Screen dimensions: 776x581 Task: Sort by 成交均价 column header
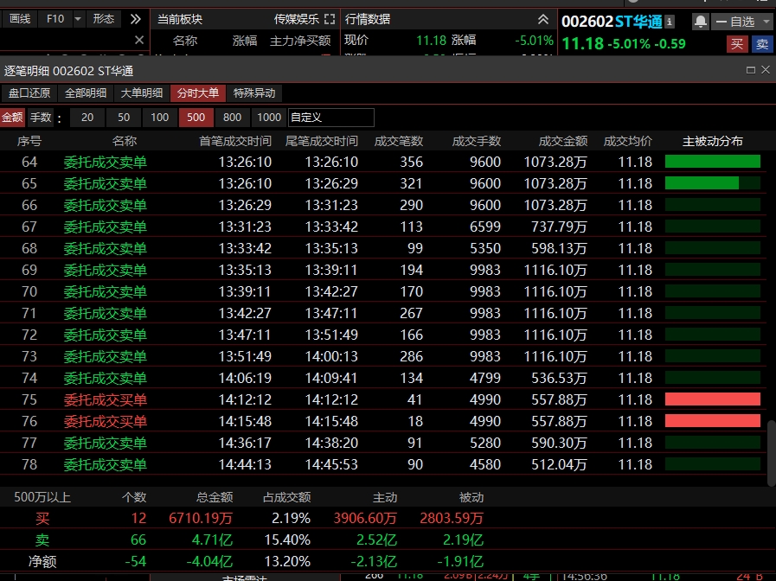628,142
